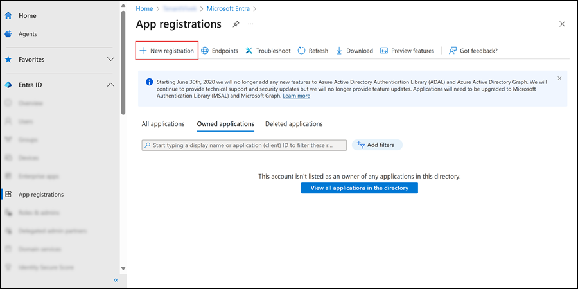578x289 pixels.
Task: Dismiss the ADAL info banner
Action: tap(559, 78)
